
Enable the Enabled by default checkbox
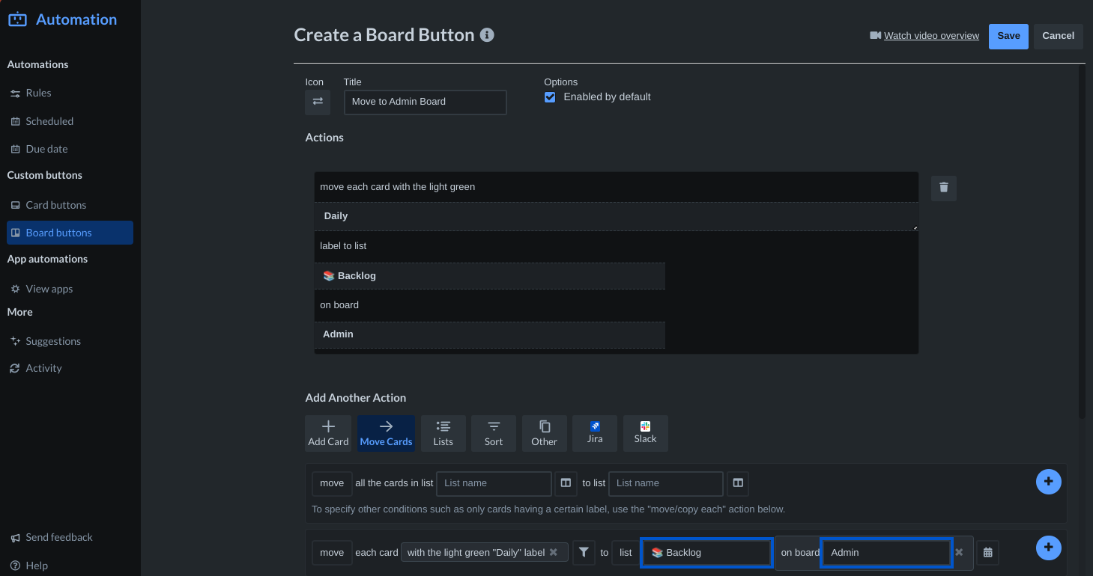[x=550, y=96]
